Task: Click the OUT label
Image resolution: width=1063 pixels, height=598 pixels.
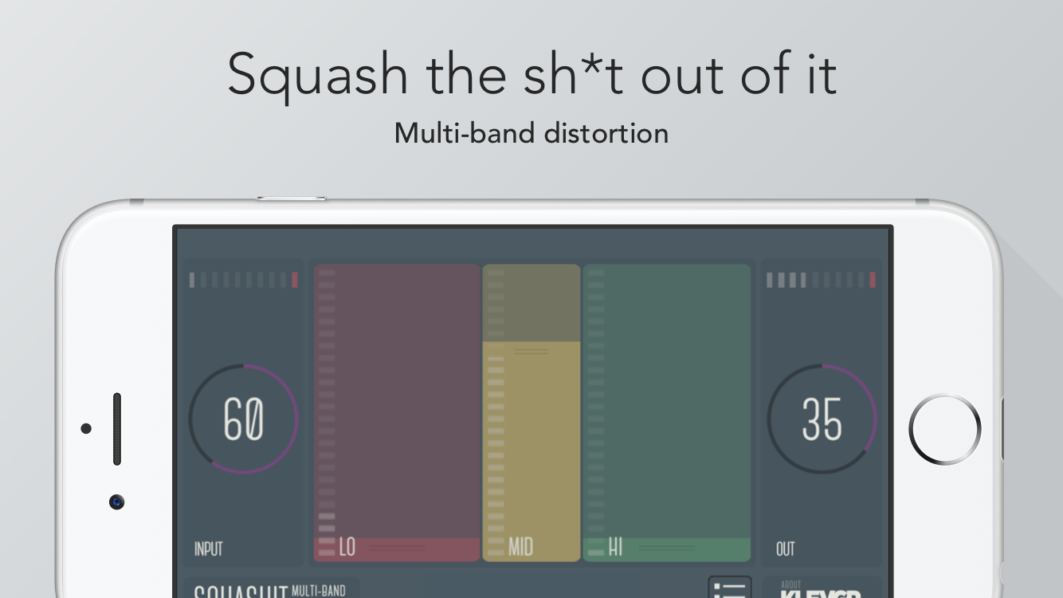Action: click(786, 549)
